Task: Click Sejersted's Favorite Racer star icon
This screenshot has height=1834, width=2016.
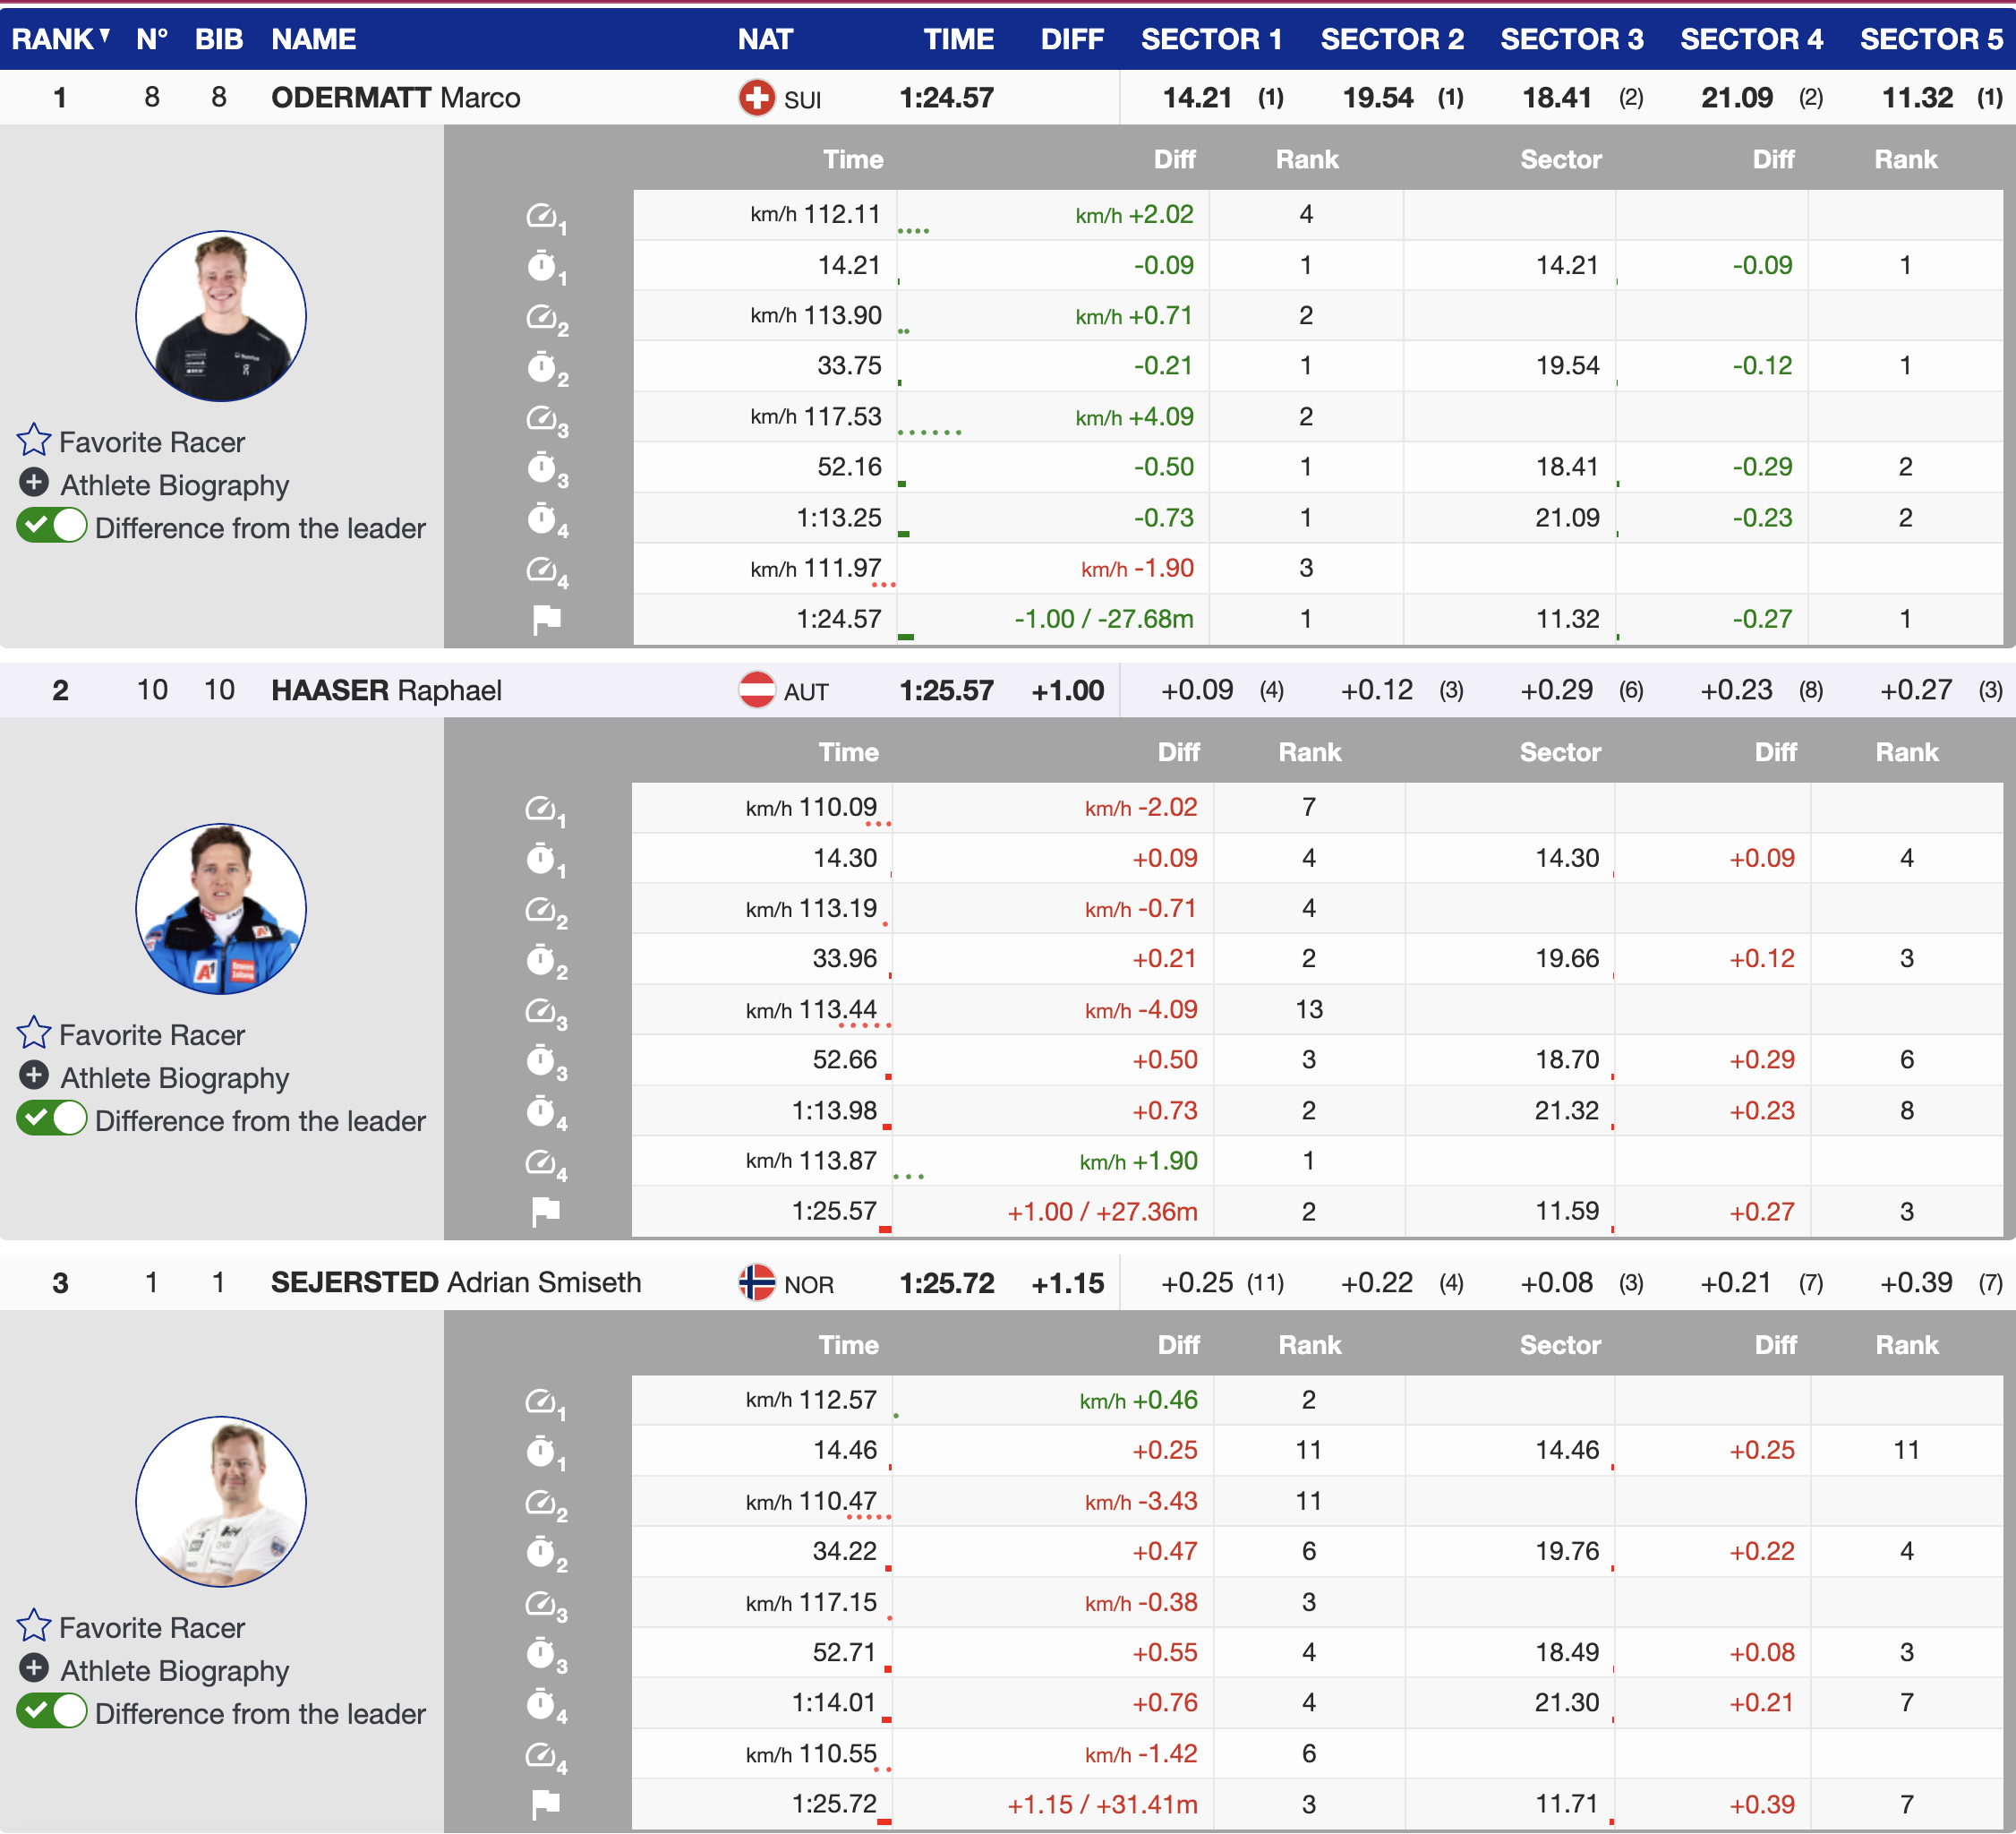Action: point(34,1626)
